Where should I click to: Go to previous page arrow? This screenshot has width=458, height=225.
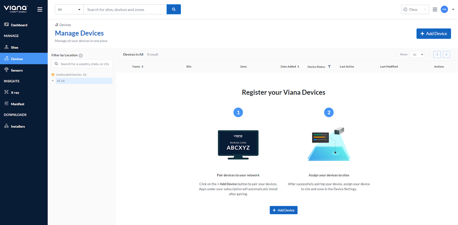[x=437, y=54]
